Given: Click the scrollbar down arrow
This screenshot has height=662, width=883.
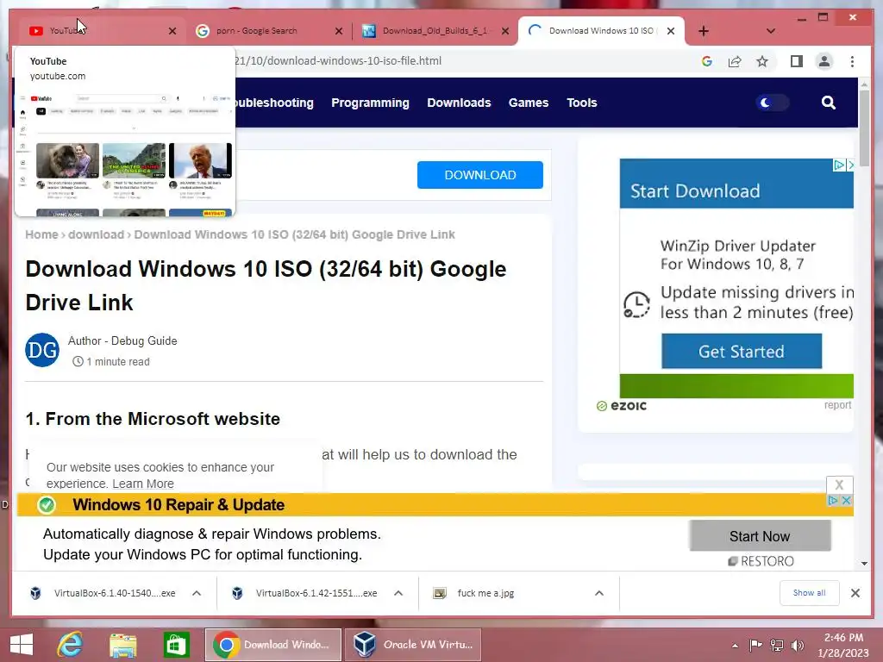Looking at the screenshot, I should 864,564.
